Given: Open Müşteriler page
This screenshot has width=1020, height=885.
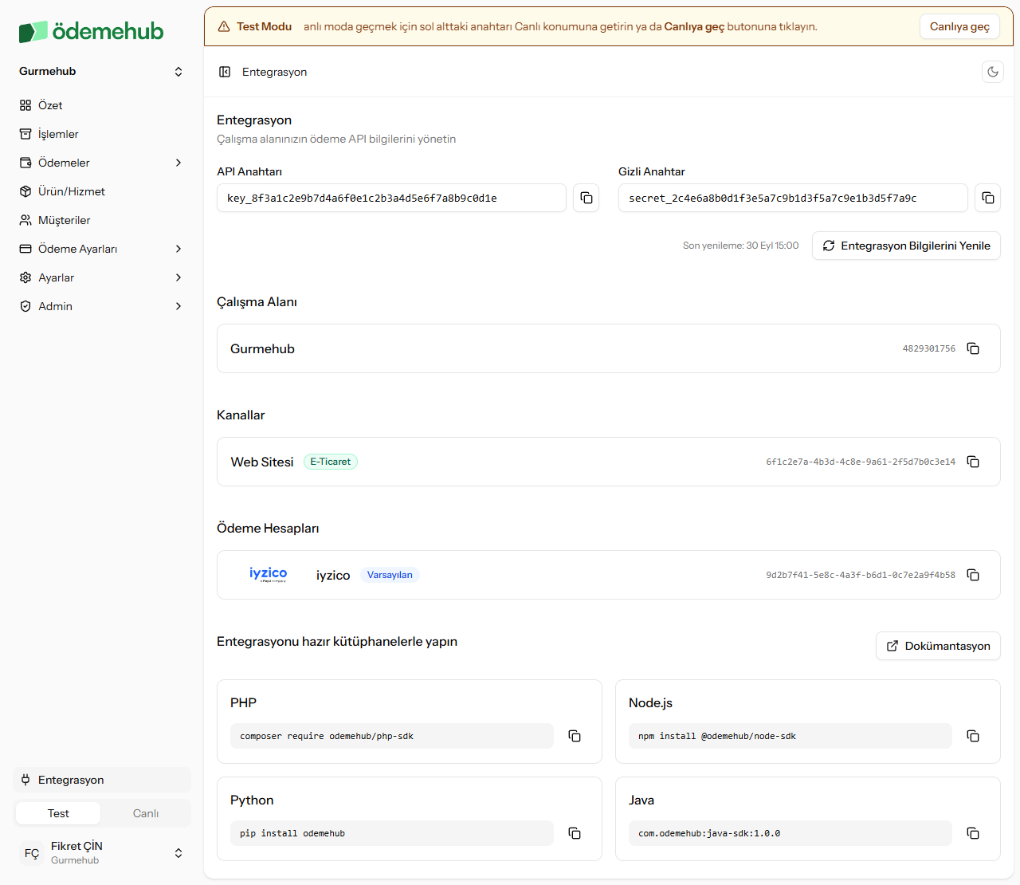Looking at the screenshot, I should tap(101, 220).
